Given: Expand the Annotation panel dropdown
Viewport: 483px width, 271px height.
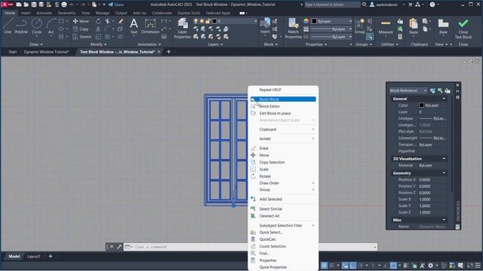Looking at the screenshot, I should click(x=149, y=44).
